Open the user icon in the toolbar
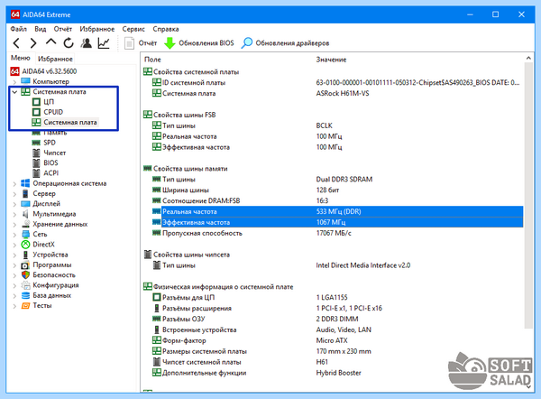 86,43
